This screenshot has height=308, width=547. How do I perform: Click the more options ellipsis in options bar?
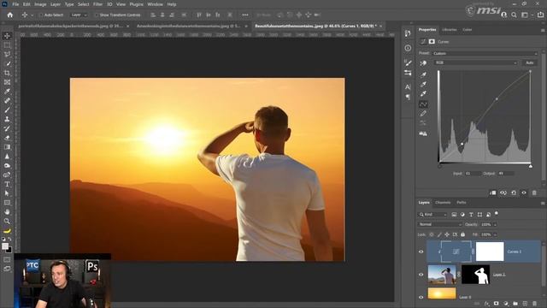pyautogui.click(x=245, y=15)
